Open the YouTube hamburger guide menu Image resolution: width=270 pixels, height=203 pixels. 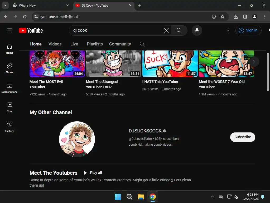(x=9, y=30)
